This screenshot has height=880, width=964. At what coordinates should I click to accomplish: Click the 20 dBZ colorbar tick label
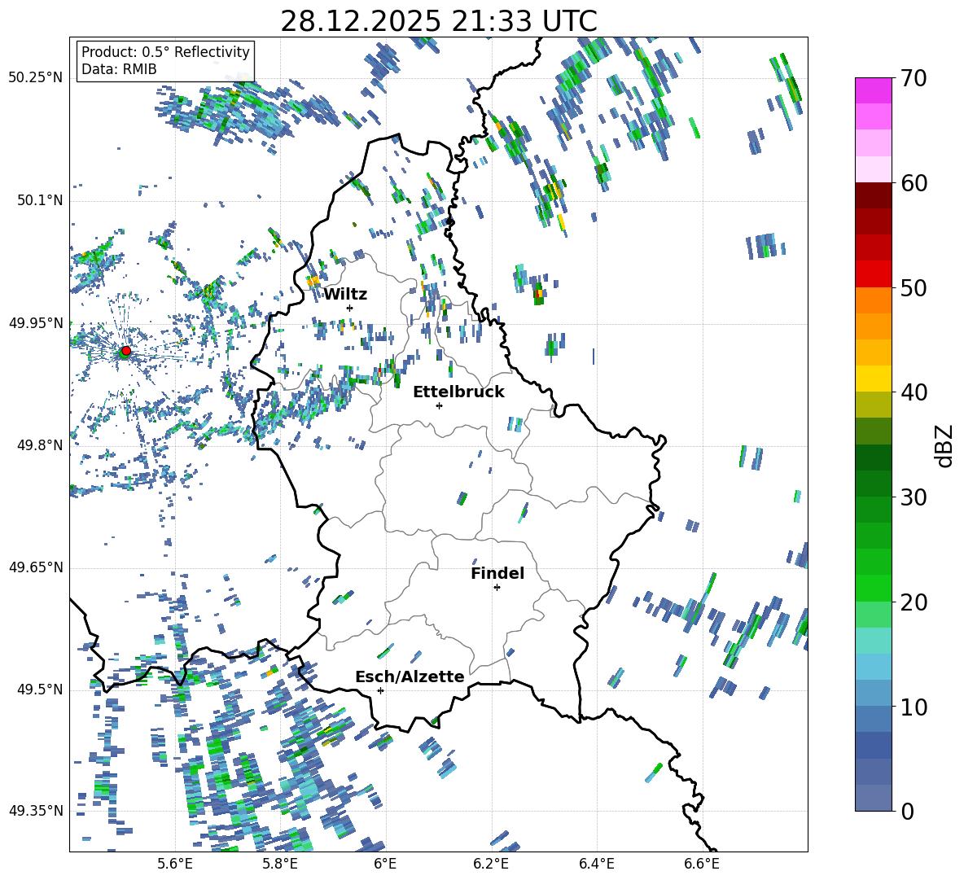pyautogui.click(x=914, y=602)
